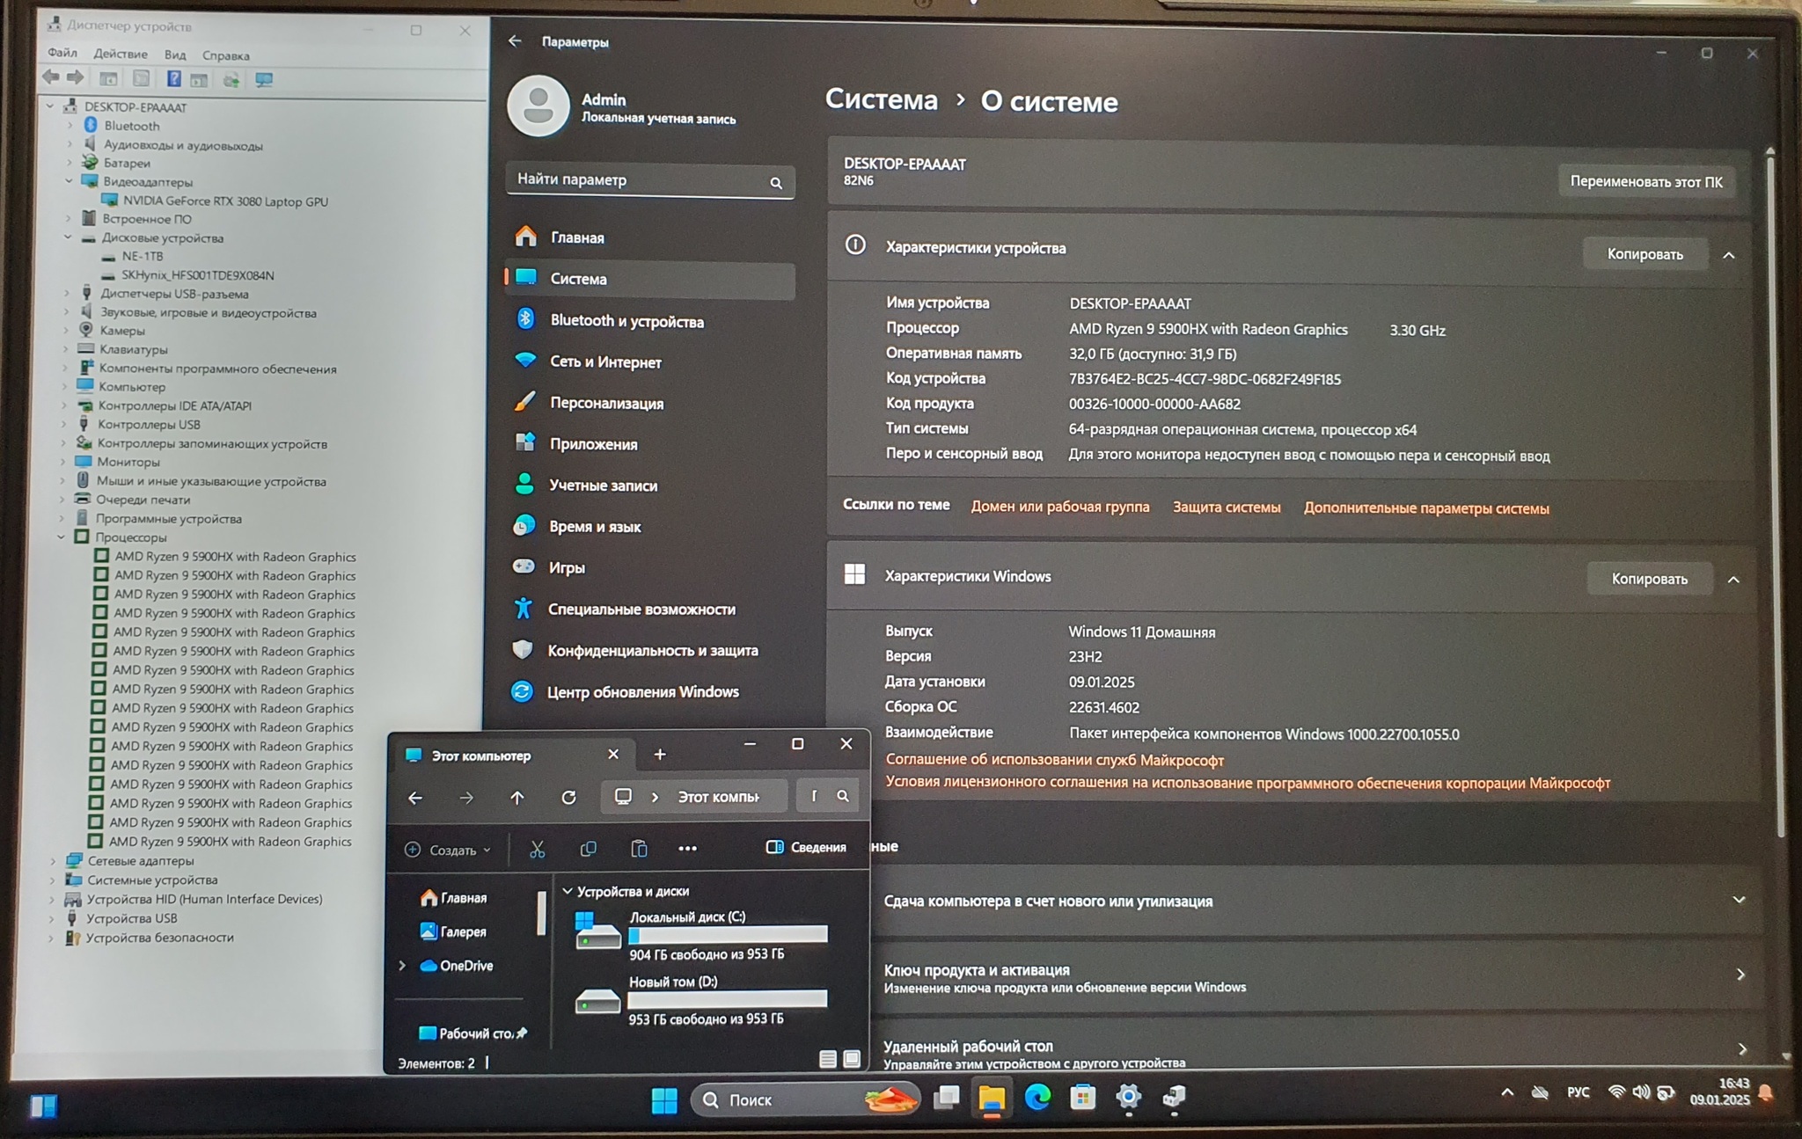Viewport: 1802px width, 1139px height.
Task: Click the Settings back arrow
Action: (515, 41)
